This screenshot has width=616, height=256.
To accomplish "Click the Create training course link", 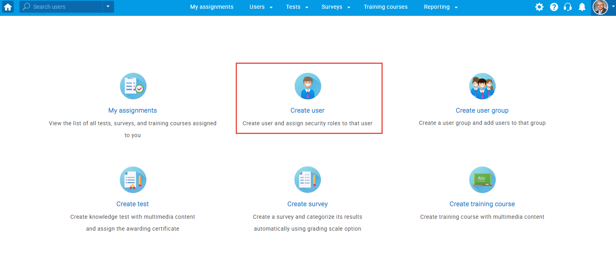I will 482,204.
